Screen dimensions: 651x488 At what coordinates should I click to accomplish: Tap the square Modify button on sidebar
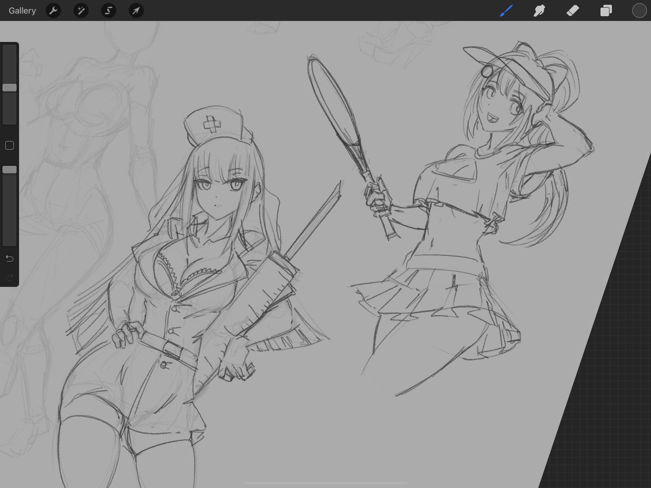tap(9, 145)
